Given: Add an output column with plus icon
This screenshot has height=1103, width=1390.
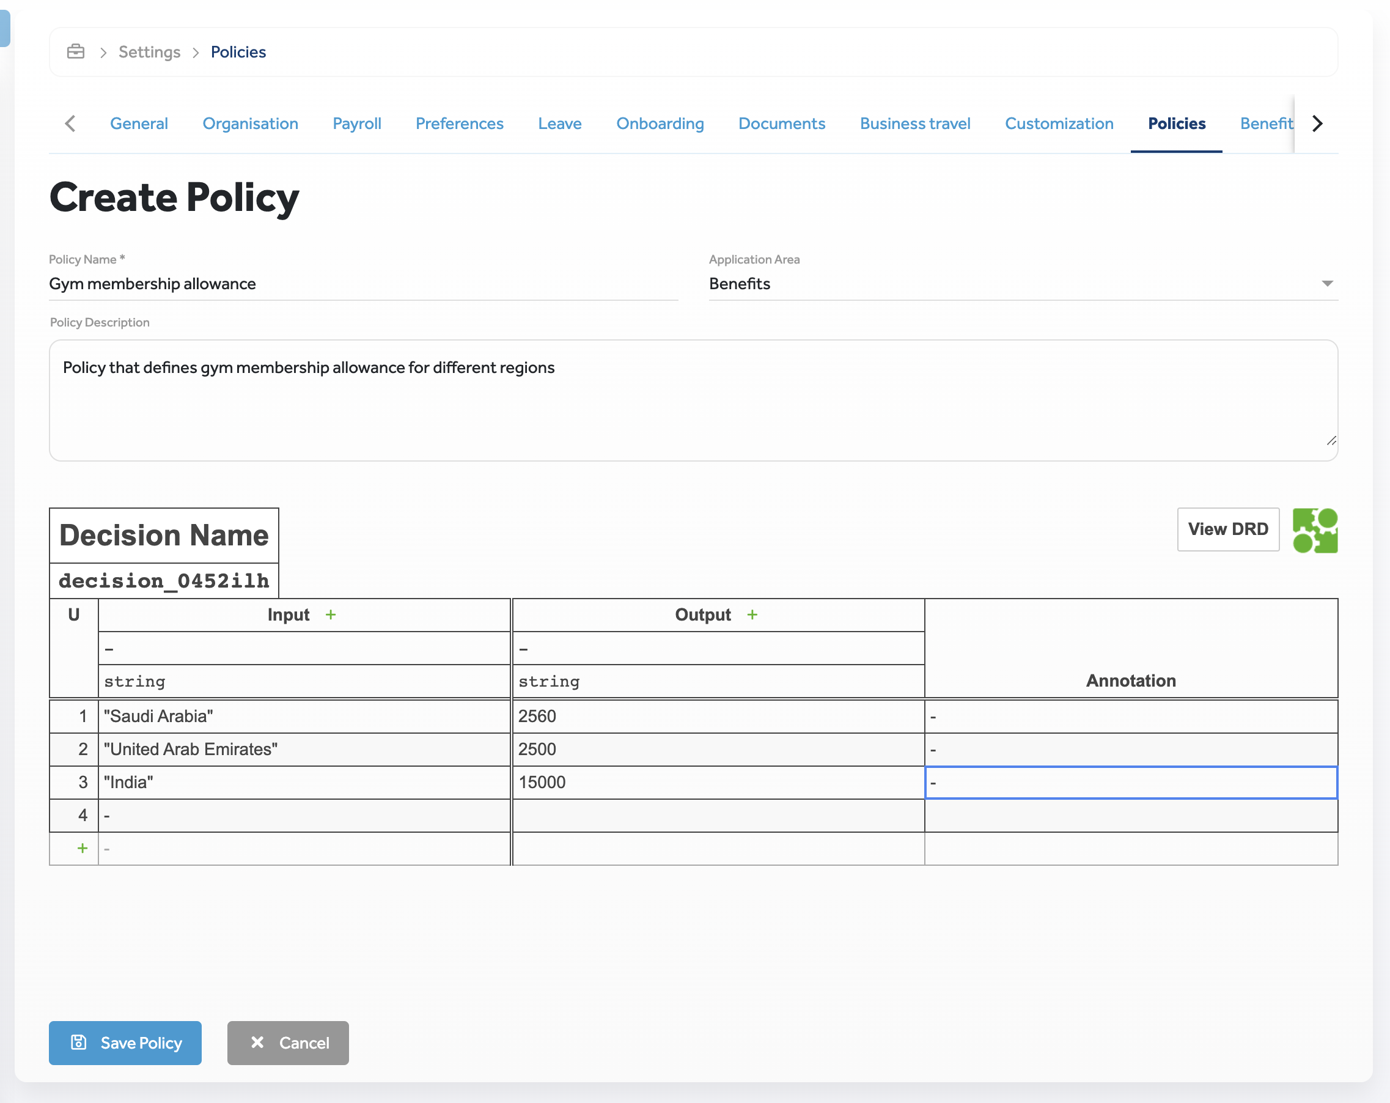Looking at the screenshot, I should 752,614.
